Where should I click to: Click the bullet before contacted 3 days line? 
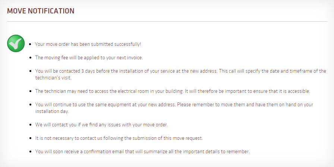coord(31,71)
